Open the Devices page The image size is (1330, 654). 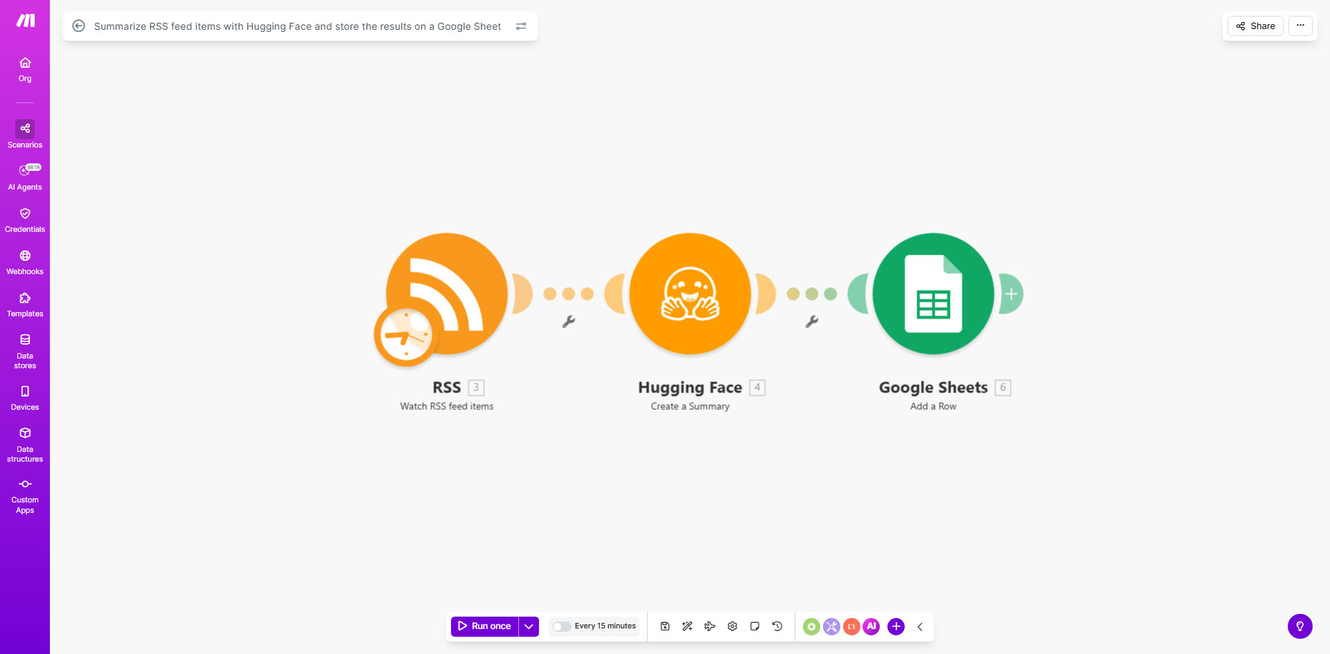25,398
